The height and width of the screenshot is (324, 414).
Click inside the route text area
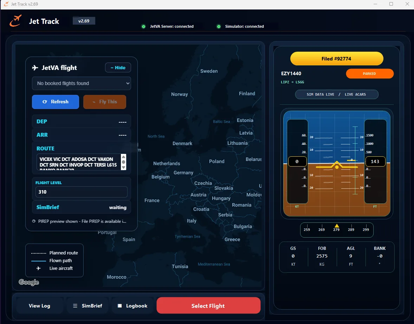[x=79, y=162]
